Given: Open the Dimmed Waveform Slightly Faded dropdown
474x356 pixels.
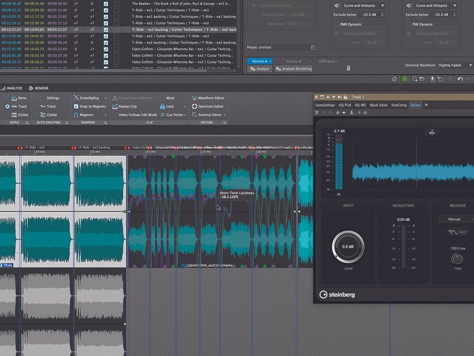Looking at the screenshot, I should tap(455, 65).
